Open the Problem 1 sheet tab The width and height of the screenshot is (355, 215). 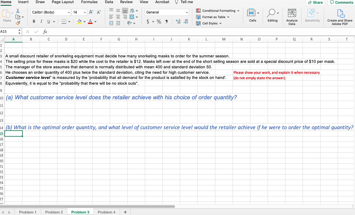click(x=28, y=212)
